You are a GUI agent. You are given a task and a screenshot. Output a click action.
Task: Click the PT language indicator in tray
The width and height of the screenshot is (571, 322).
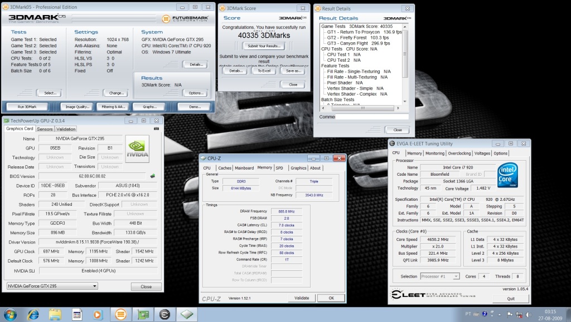[x=468, y=314]
